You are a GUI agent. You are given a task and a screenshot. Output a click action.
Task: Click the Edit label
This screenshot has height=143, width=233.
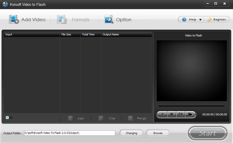(81, 118)
